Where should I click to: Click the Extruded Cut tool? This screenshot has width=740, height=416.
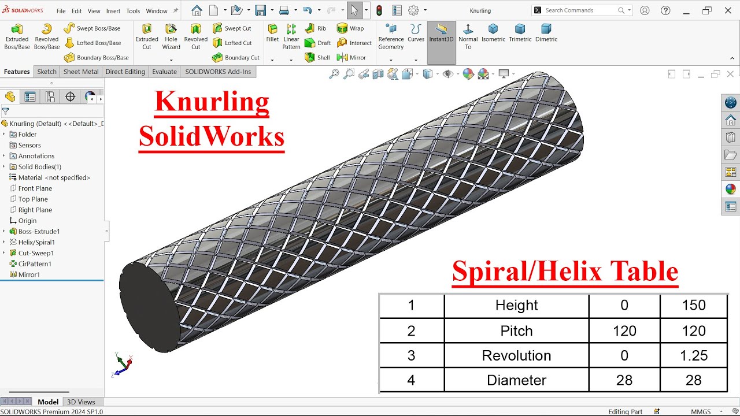[147, 36]
